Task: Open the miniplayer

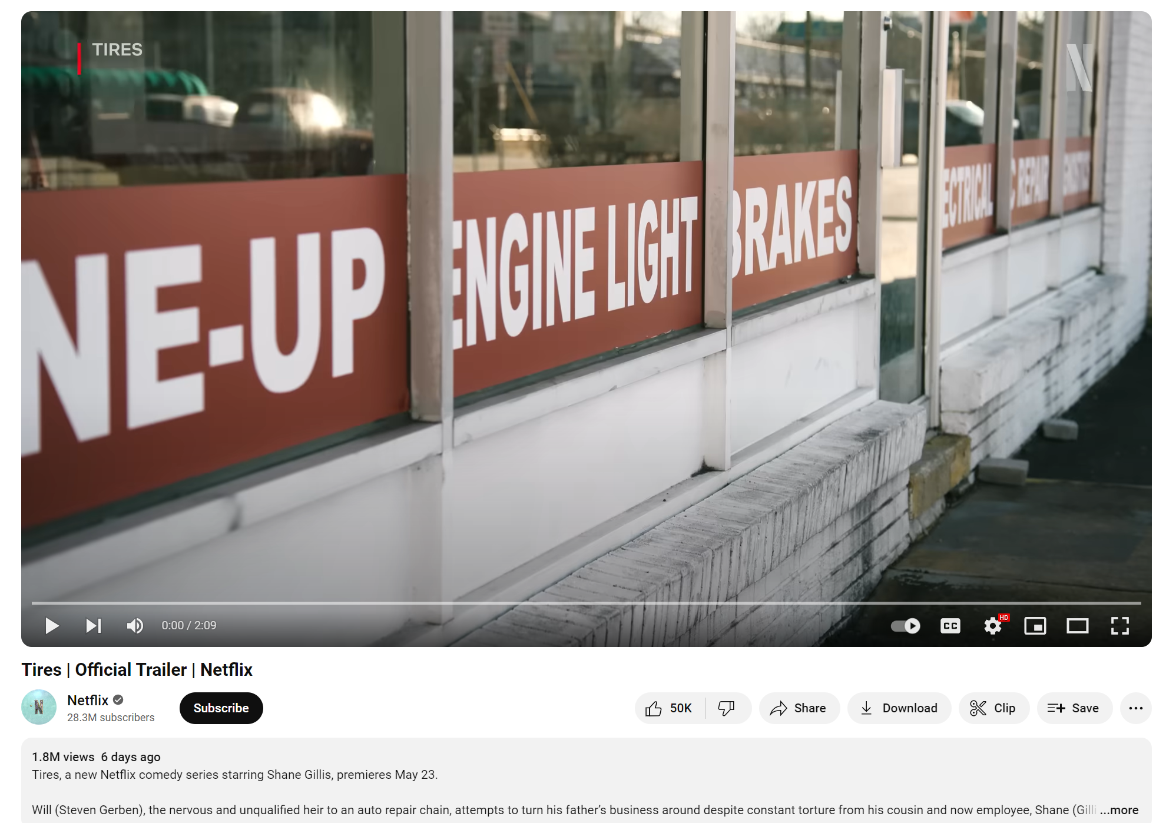Action: (x=1035, y=625)
